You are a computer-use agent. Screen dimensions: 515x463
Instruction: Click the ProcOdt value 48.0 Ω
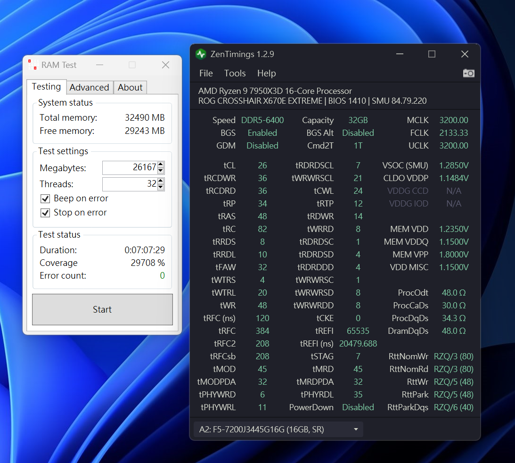click(454, 293)
